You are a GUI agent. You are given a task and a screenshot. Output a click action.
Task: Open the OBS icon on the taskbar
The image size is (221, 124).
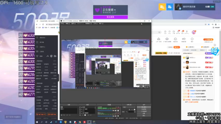(x=89, y=122)
